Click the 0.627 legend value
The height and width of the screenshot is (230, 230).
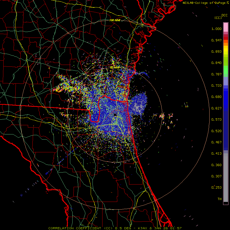(x=216, y=108)
